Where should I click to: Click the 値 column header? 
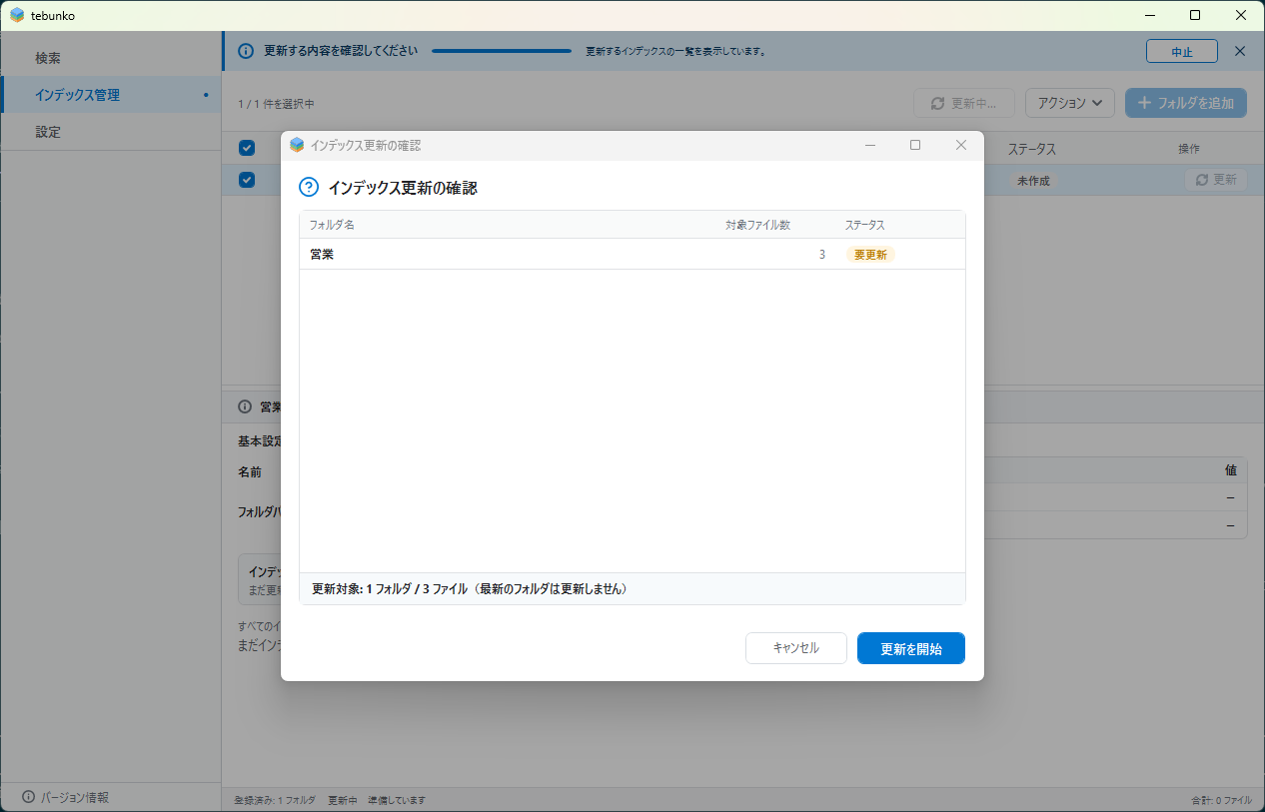pos(1231,470)
